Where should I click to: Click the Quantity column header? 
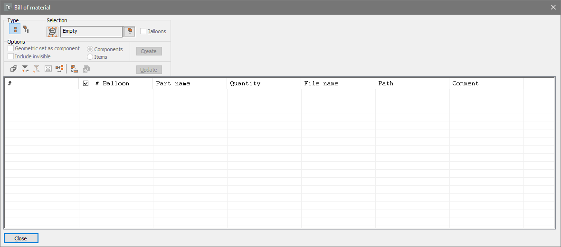(x=264, y=83)
